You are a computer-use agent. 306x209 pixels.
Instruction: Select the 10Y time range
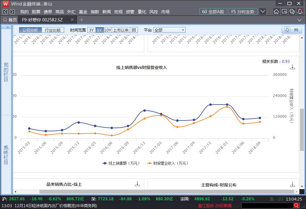108,30
